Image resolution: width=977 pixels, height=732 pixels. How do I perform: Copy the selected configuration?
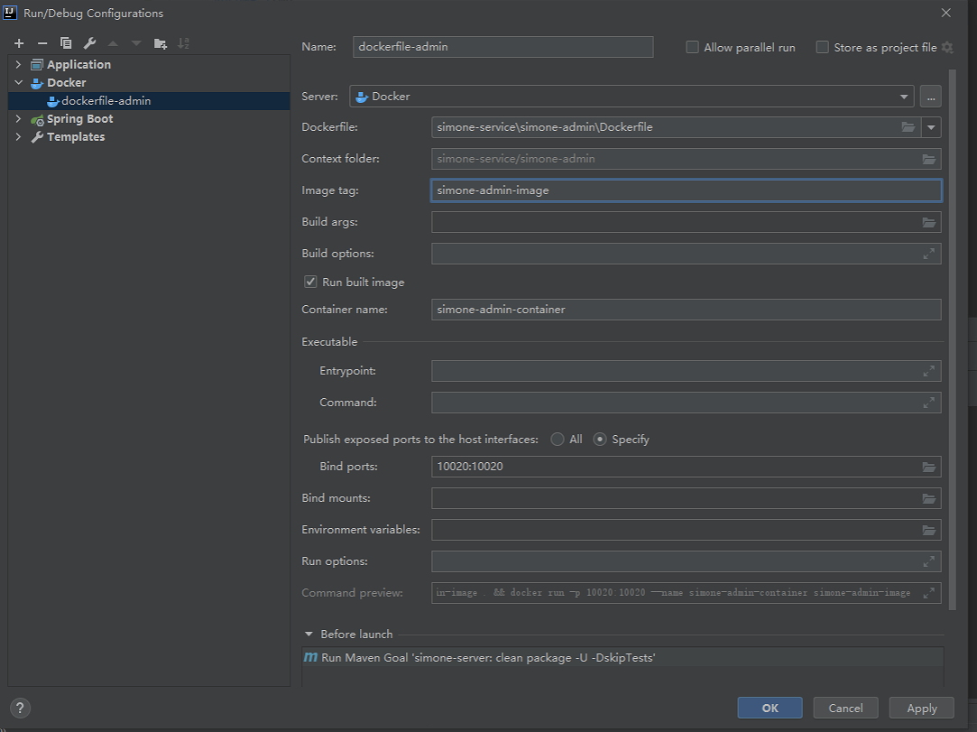(66, 43)
